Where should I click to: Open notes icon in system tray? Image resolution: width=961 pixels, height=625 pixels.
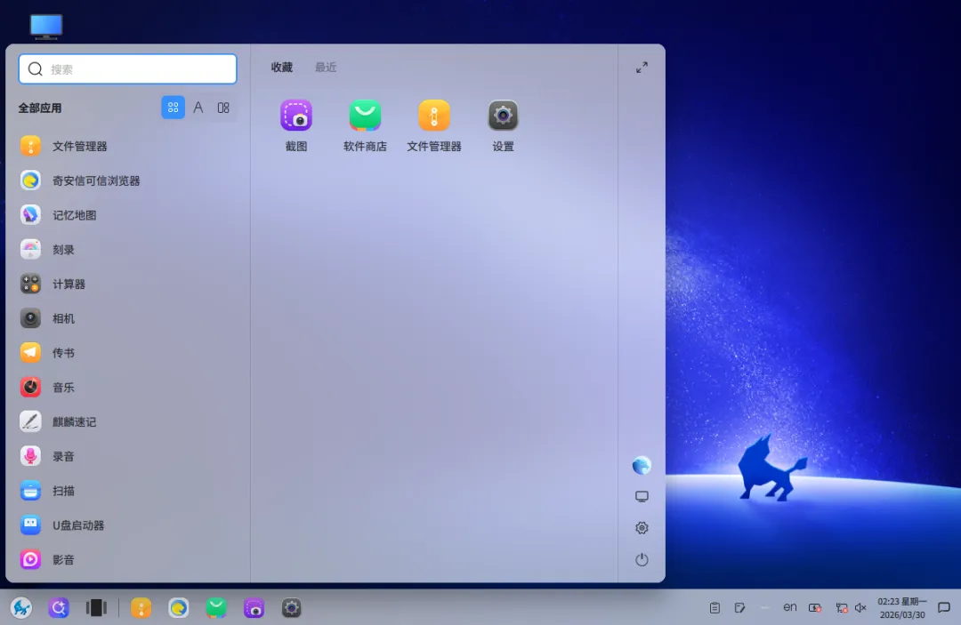[x=739, y=608]
